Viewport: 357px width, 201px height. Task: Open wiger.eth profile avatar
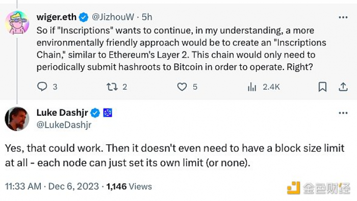click(x=17, y=23)
